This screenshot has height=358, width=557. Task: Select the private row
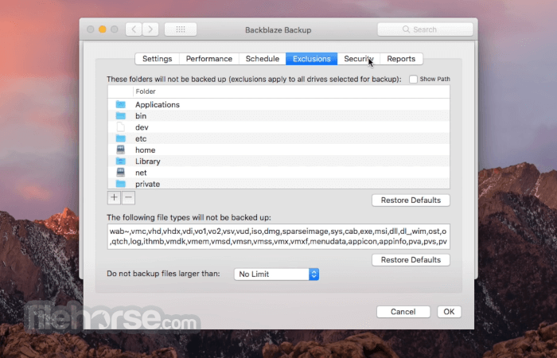point(278,184)
